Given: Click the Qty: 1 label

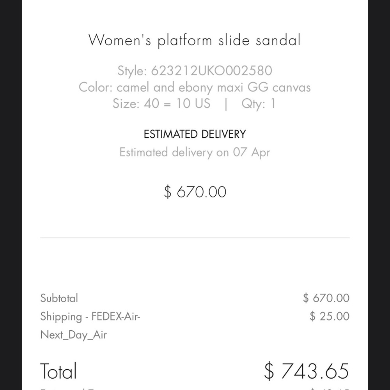Looking at the screenshot, I should 259,103.
